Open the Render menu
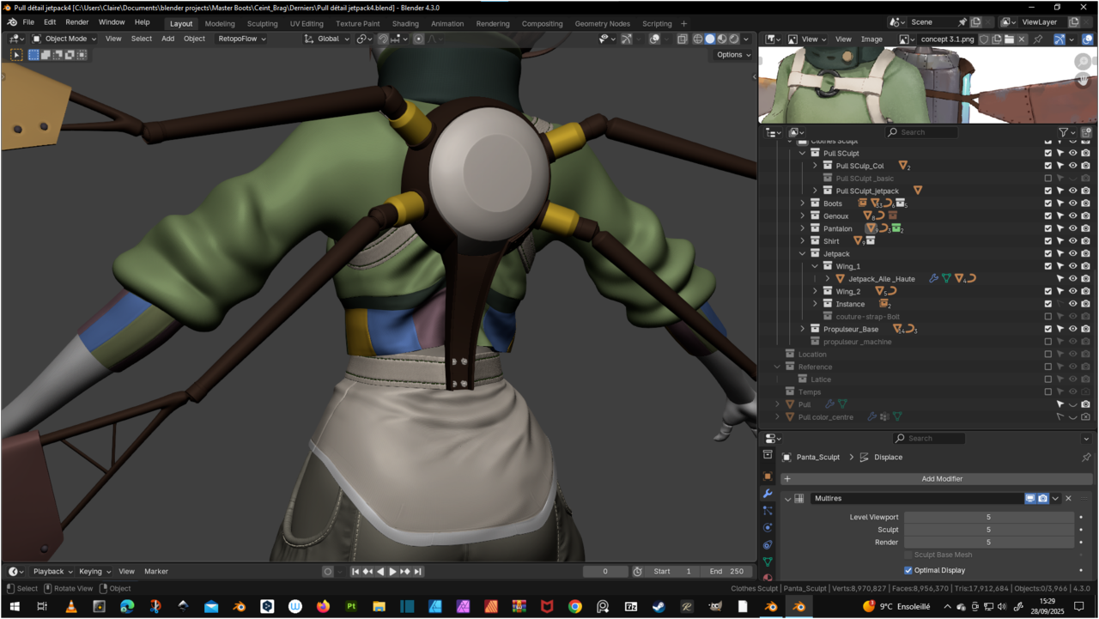1099x619 pixels. (77, 22)
